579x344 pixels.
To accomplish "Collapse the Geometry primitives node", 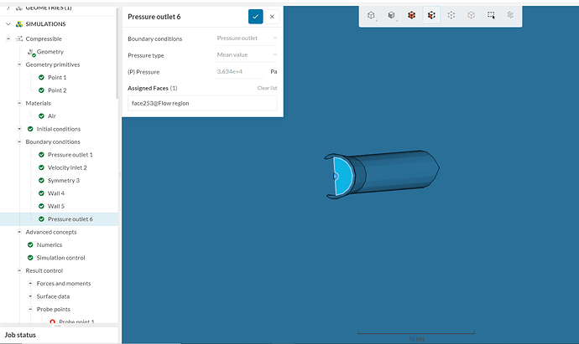I will [x=19, y=64].
